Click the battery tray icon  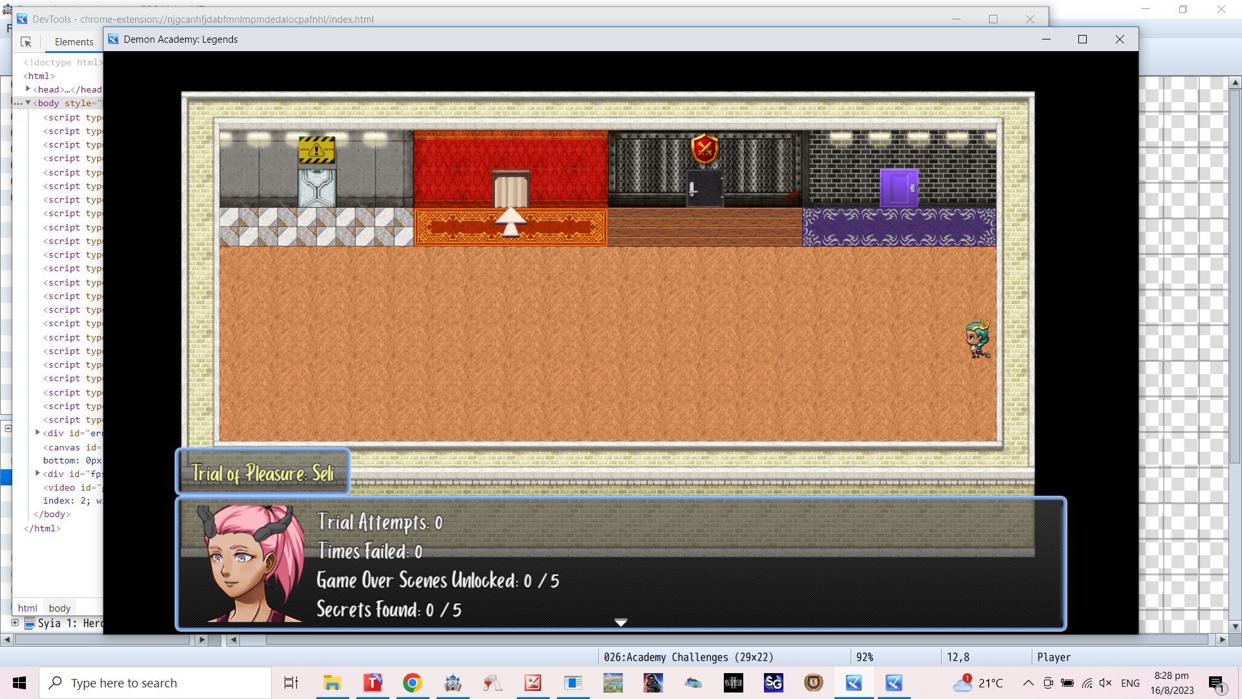click(x=1068, y=683)
